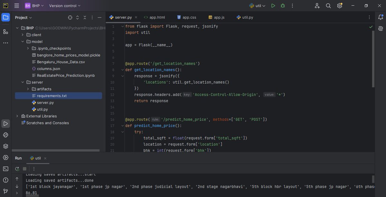
Task: Show more tool windows ellipsis
Action: point(5,43)
